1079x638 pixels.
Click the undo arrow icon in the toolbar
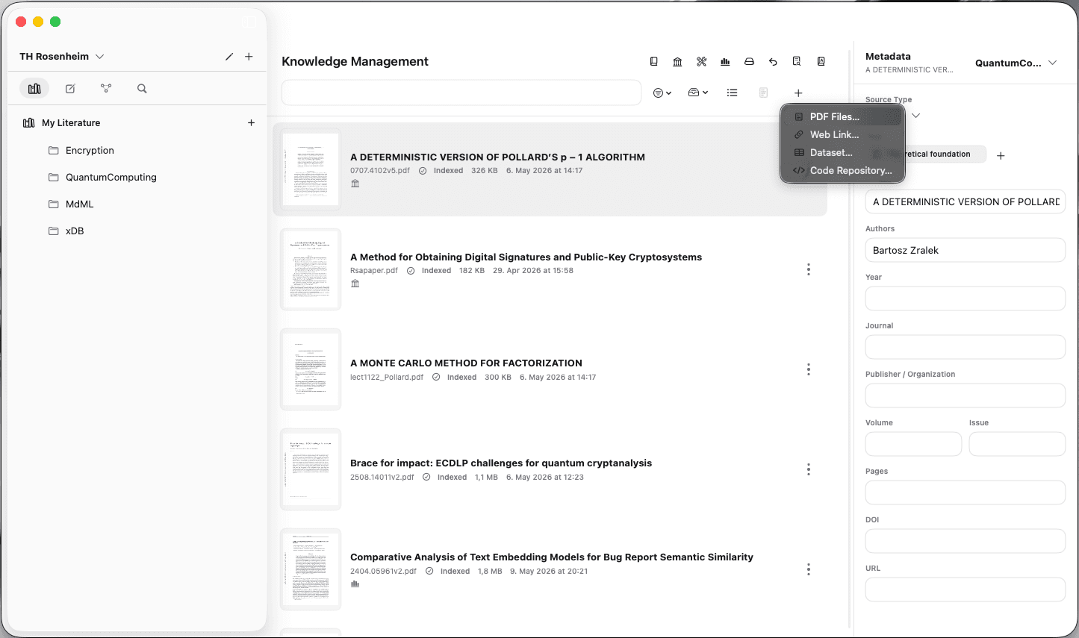773,62
